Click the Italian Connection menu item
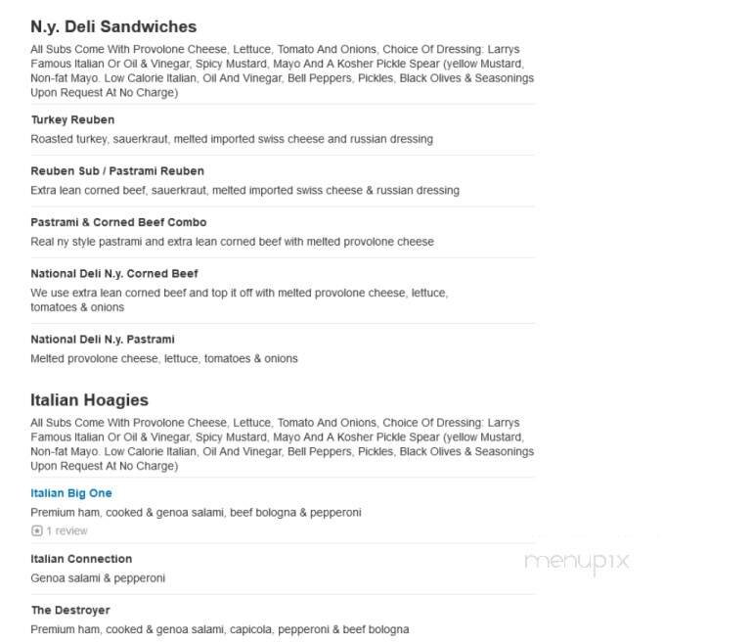The width and height of the screenshot is (752, 642). [81, 559]
